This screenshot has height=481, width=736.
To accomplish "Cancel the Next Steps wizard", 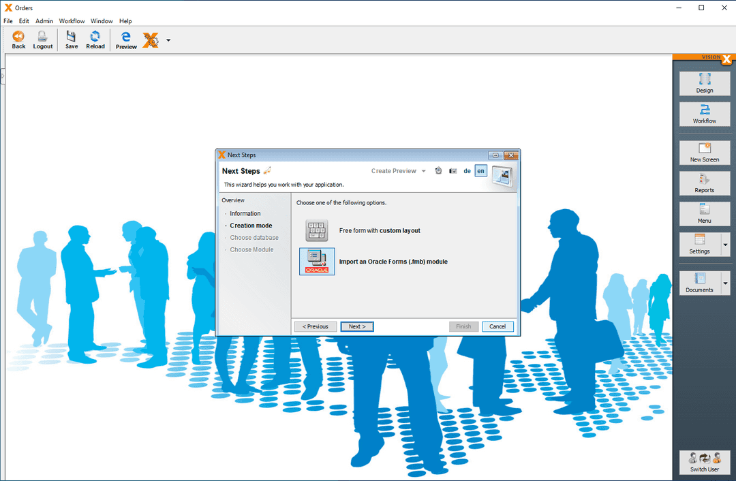I will tap(497, 326).
